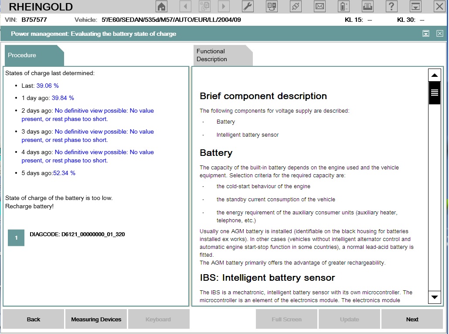Select step 1 DIAGCODE box
The height and width of the screenshot is (334, 449).
coord(16,238)
